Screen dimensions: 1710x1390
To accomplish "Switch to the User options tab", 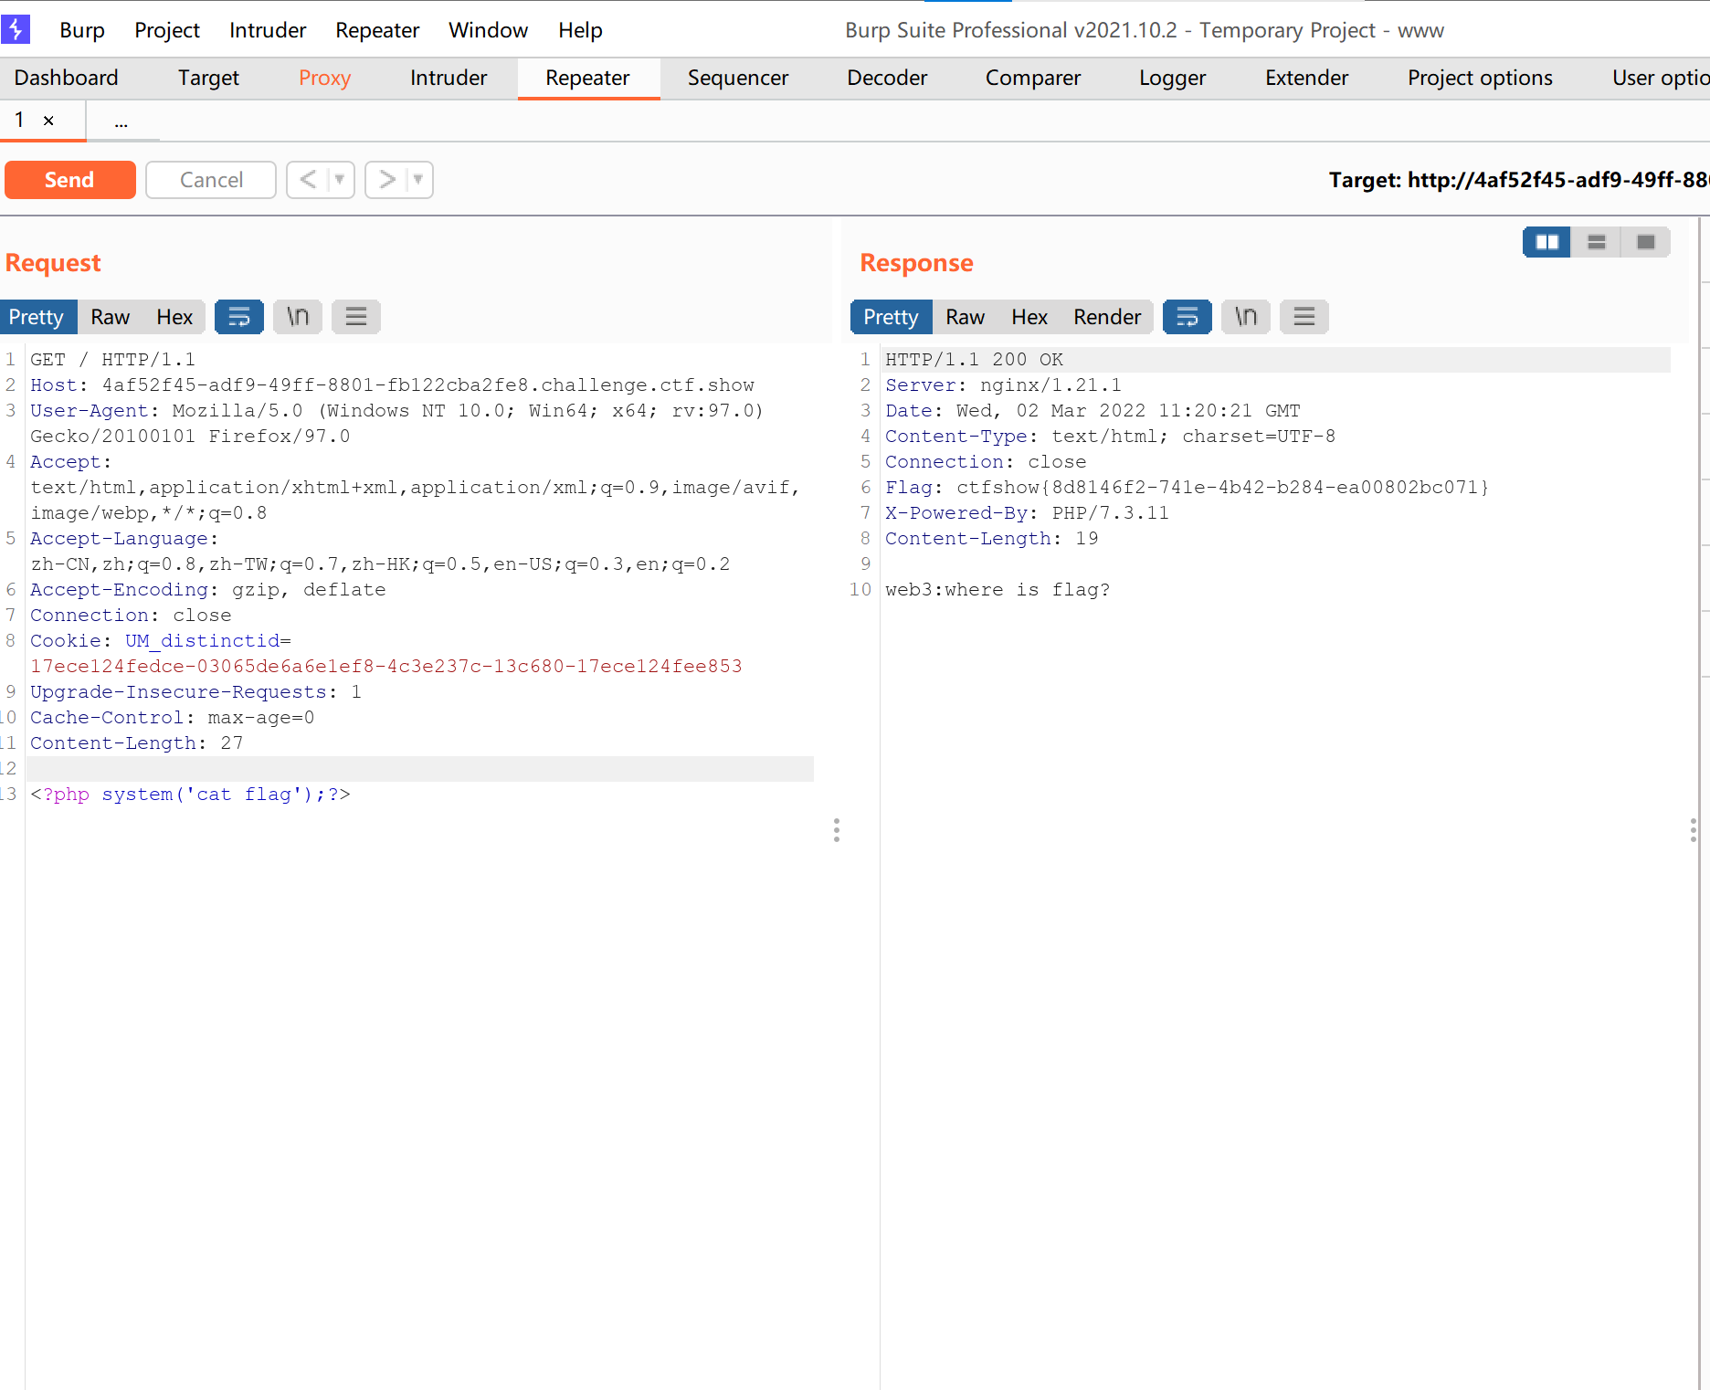I will pos(1659,78).
